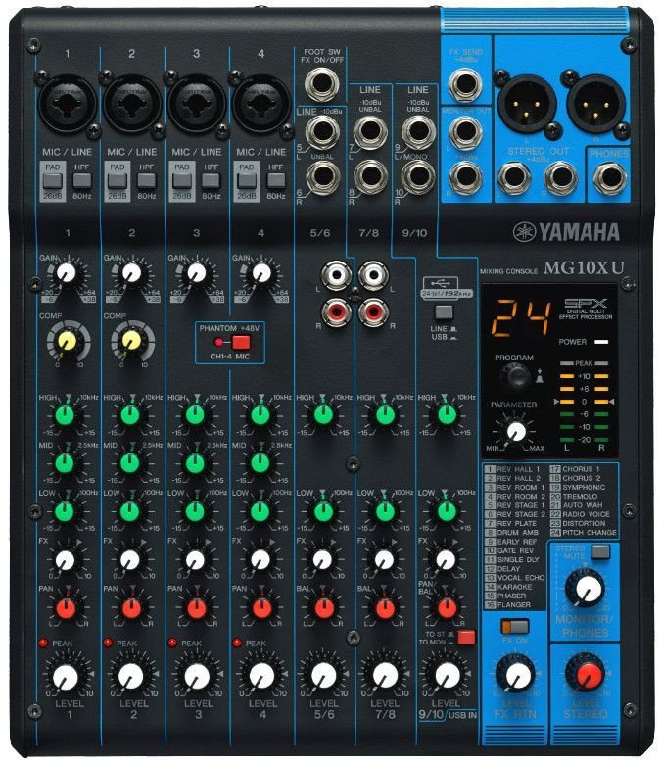Image resolution: width=662 pixels, height=763 pixels.
Task: Click the channel 3 MID EQ knob
Action: [x=195, y=463]
